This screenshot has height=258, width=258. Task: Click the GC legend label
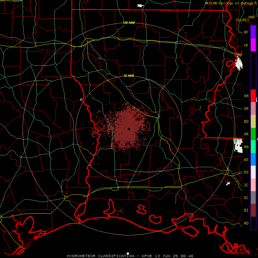[246, 198]
